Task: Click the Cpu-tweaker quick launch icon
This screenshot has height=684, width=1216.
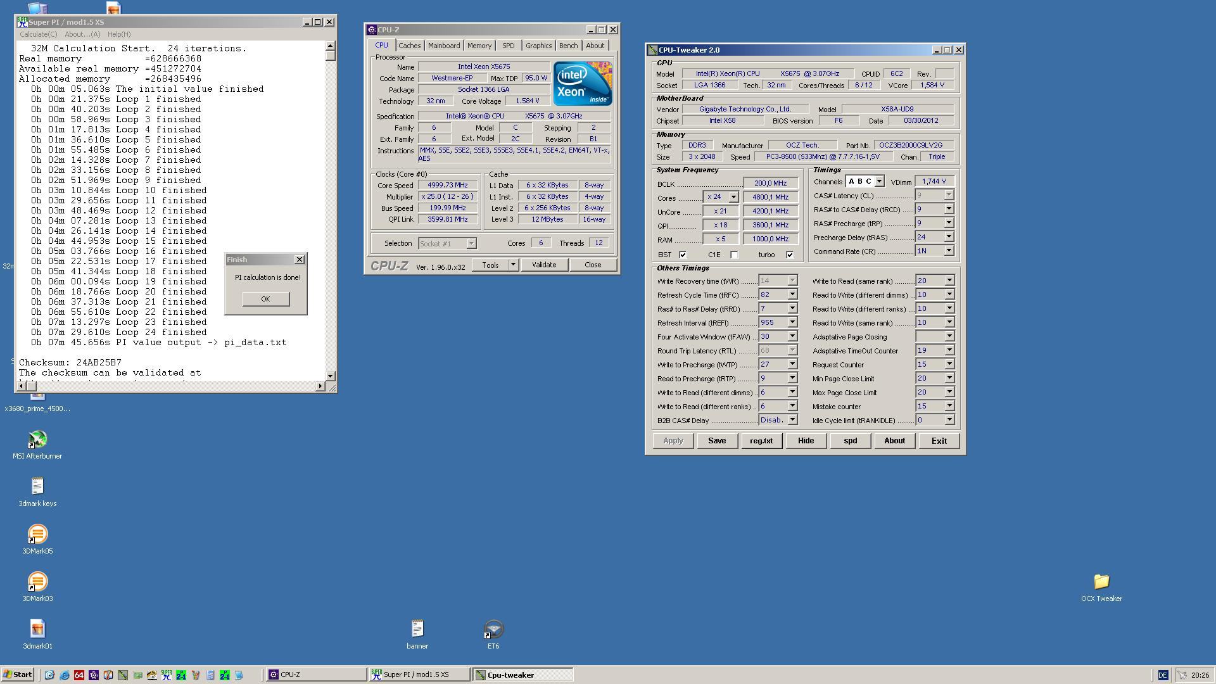Action: [x=123, y=675]
